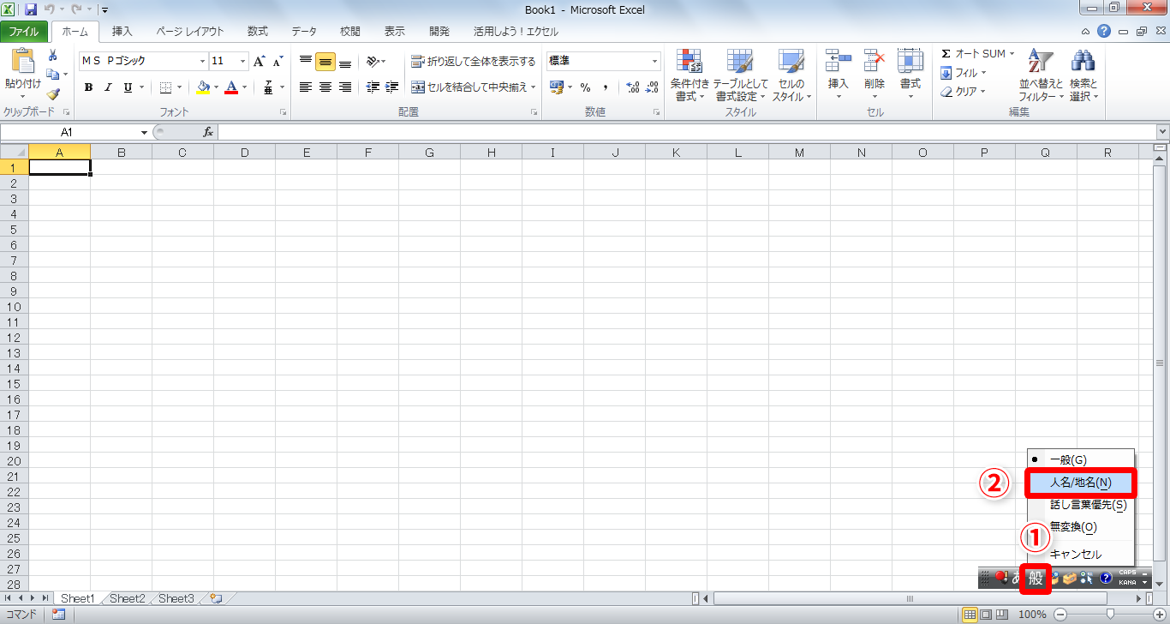The height and width of the screenshot is (624, 1170).
Task: Click the Insert Worksheet tab icon
Action: [216, 598]
